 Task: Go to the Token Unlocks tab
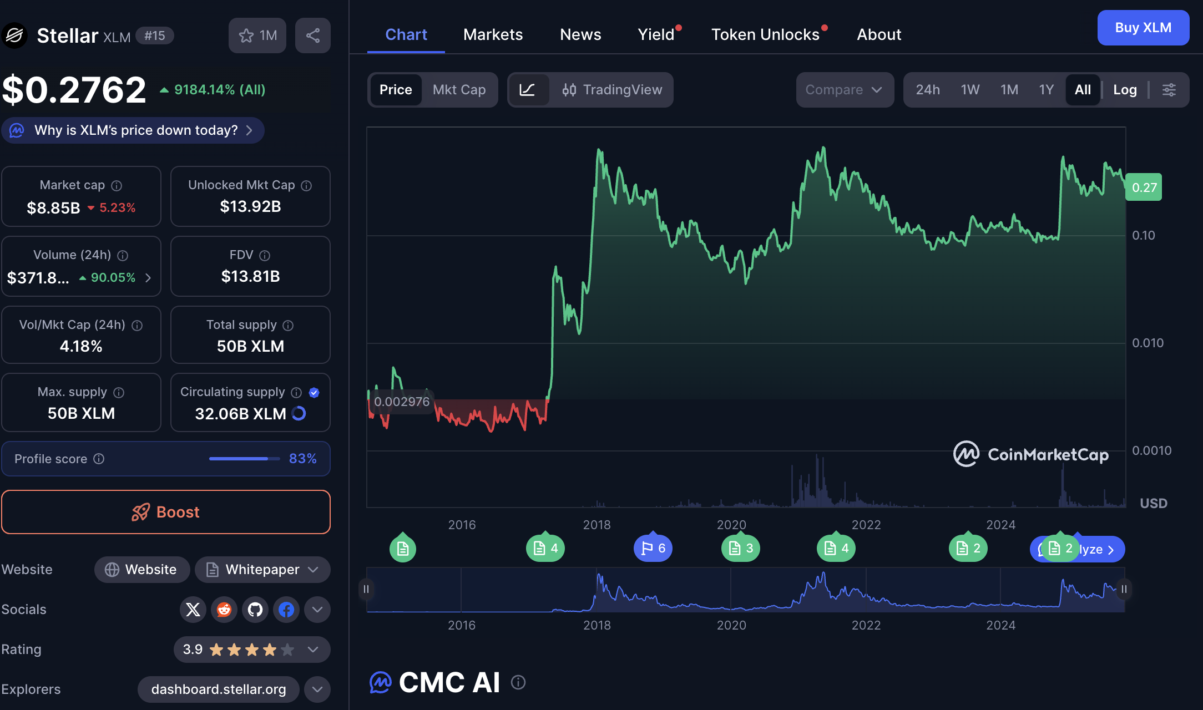pos(765,34)
